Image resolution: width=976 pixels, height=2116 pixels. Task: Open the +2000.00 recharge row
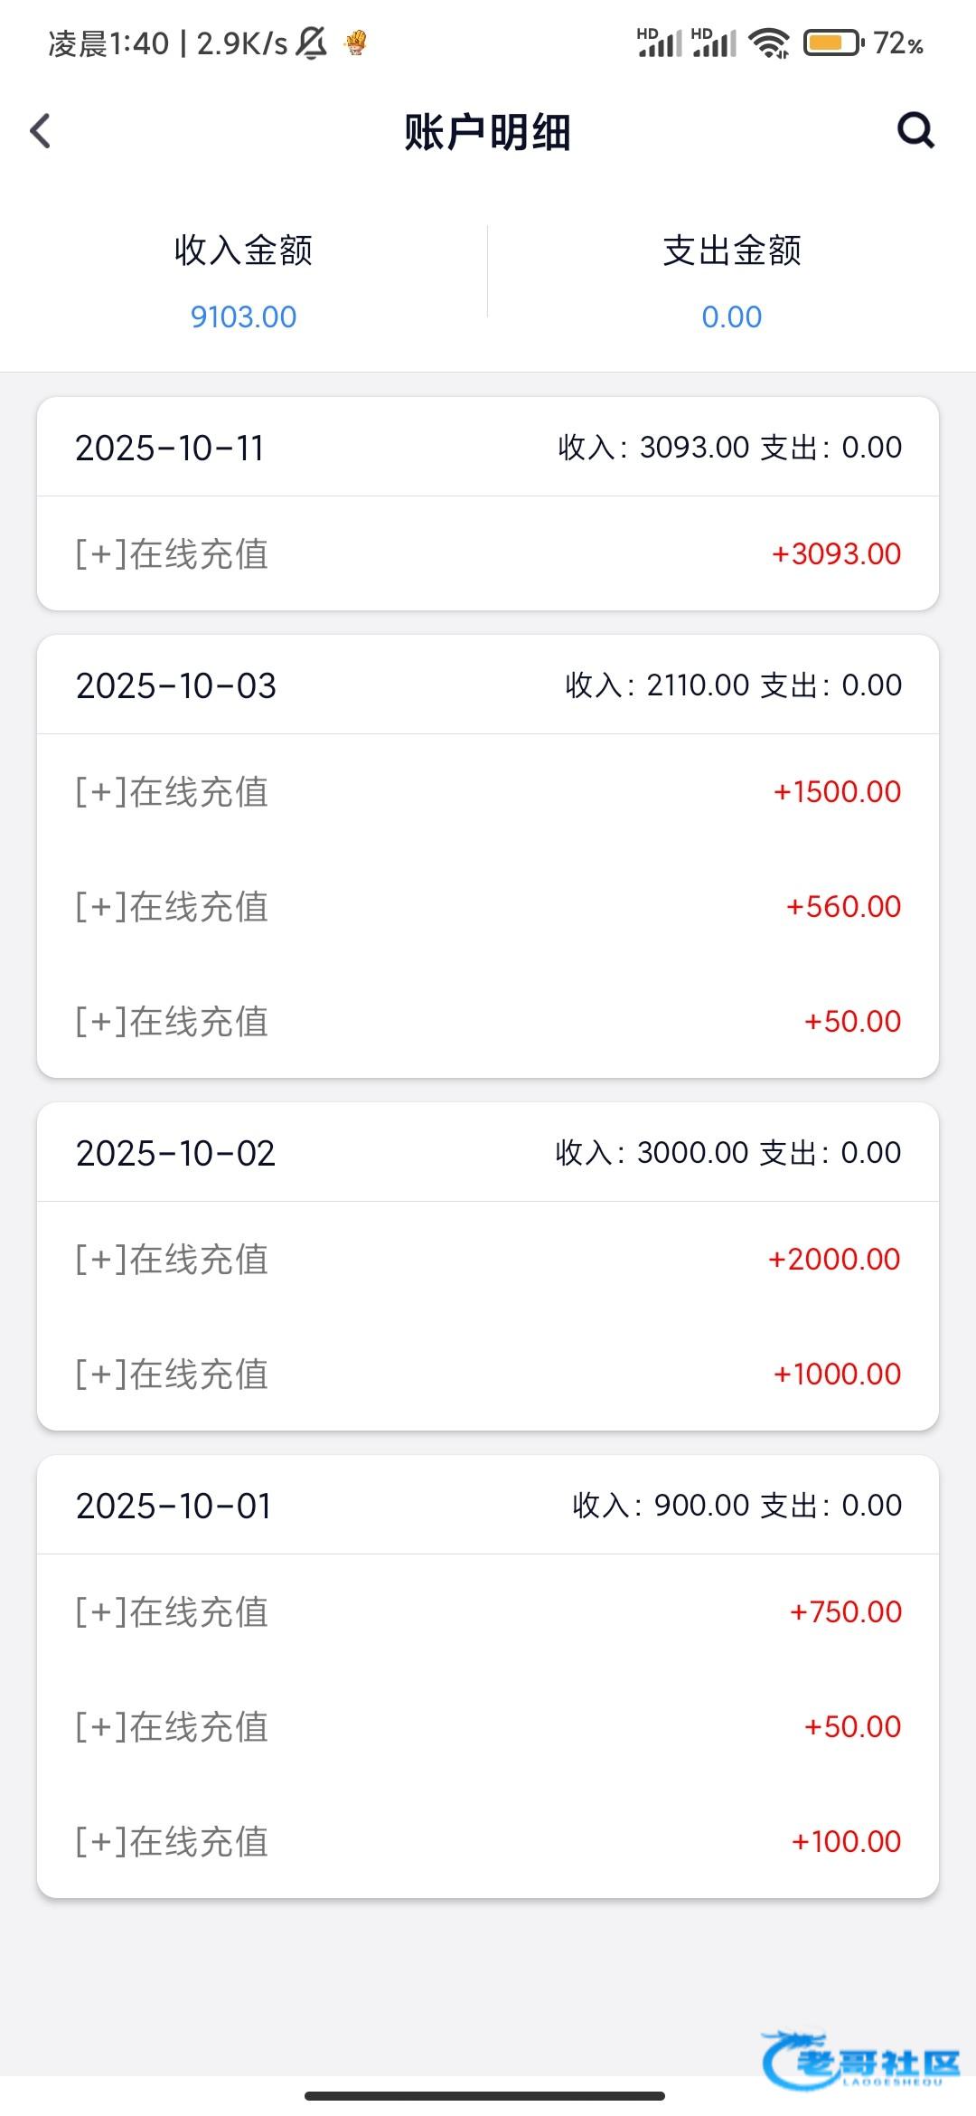488,1259
